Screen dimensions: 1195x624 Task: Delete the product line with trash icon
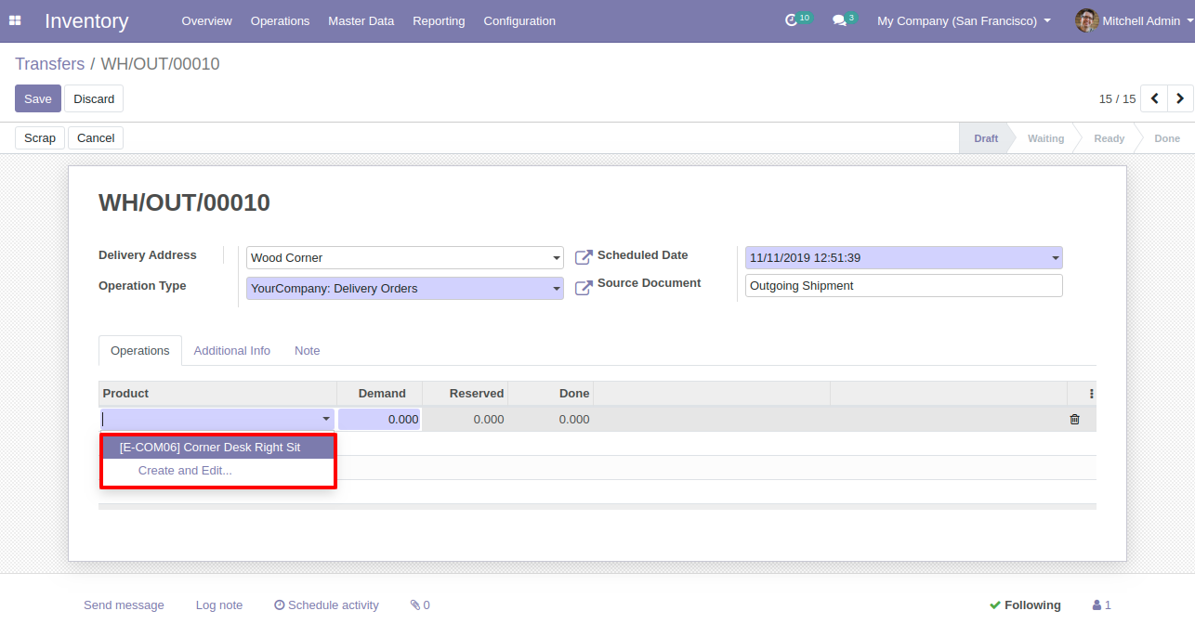click(x=1074, y=420)
